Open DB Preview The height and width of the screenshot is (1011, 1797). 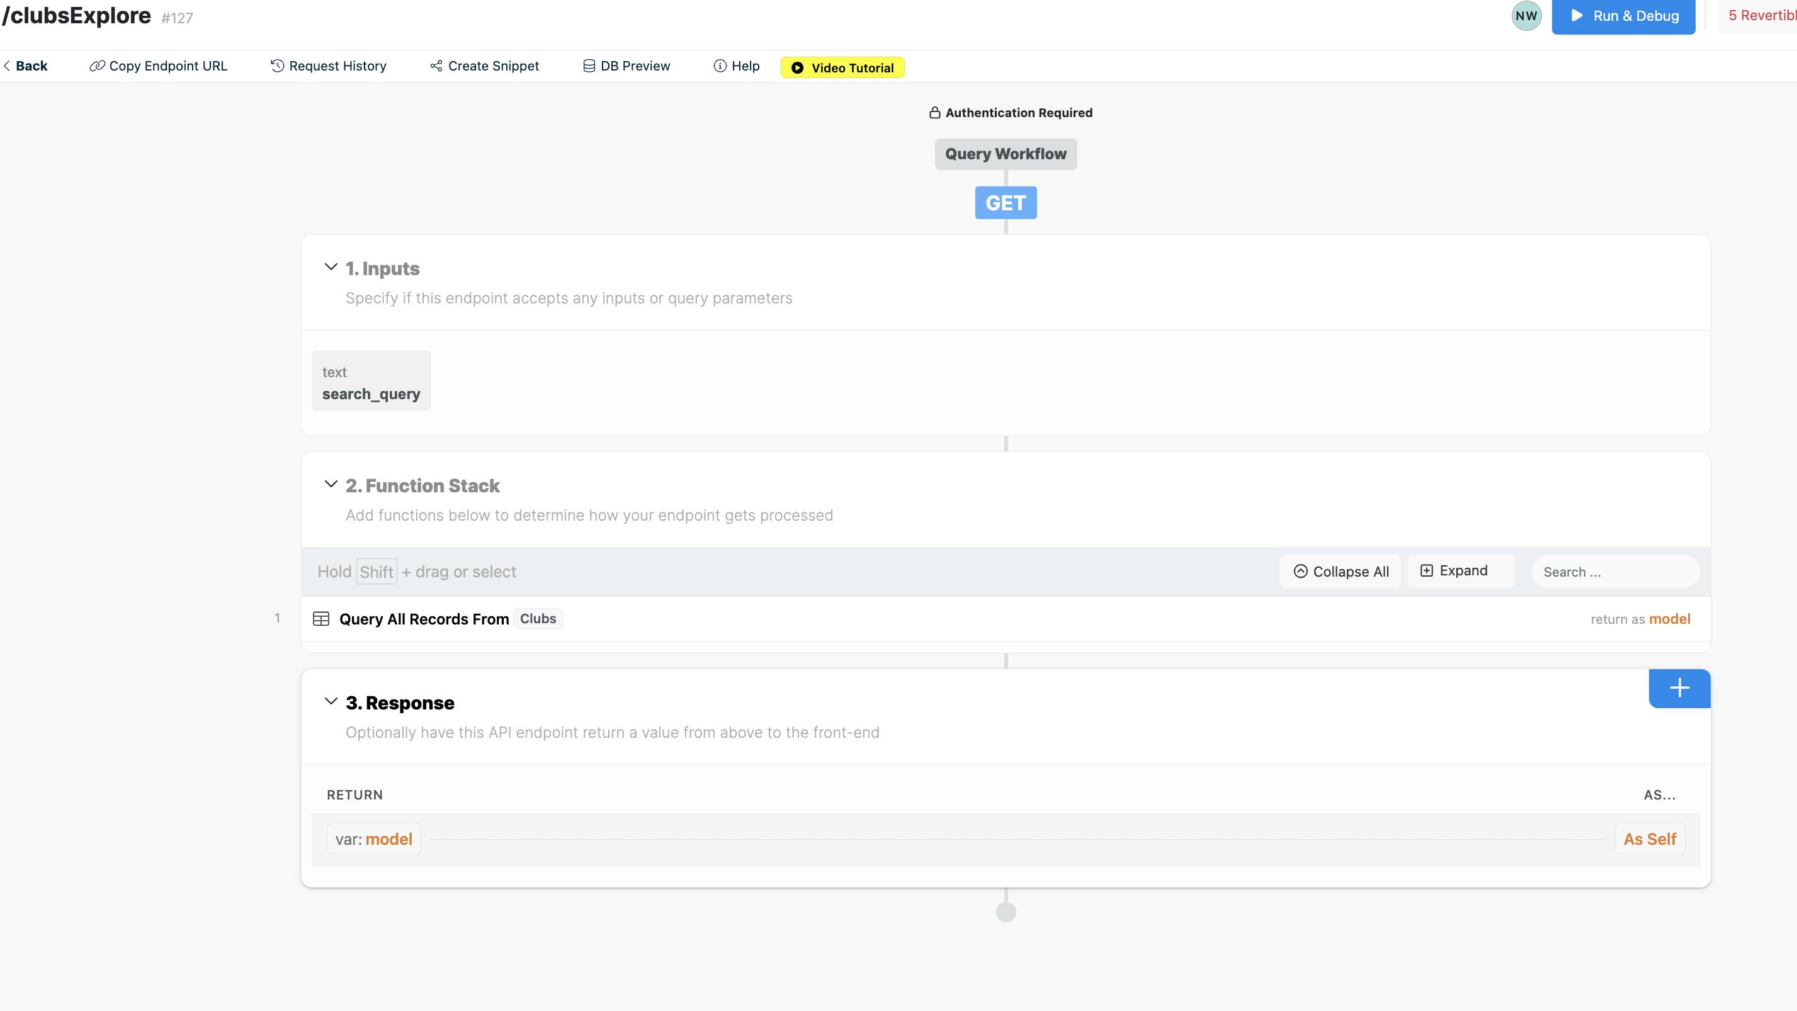[626, 66]
